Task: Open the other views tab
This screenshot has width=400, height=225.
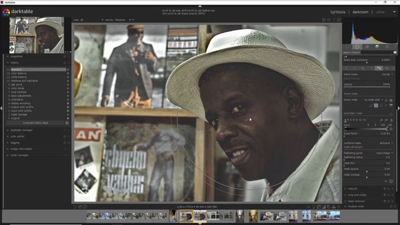Action: point(380,12)
